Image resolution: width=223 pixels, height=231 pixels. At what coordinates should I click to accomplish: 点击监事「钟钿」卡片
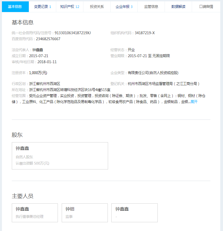pos(84,213)
